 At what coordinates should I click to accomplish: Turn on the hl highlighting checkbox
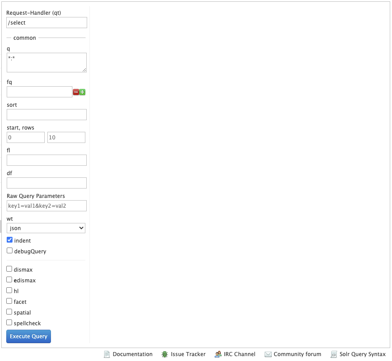point(9,290)
